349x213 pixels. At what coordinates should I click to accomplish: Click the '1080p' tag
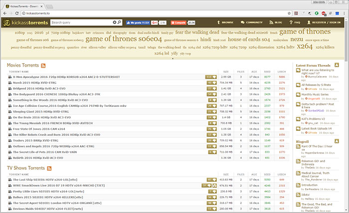[20, 33]
